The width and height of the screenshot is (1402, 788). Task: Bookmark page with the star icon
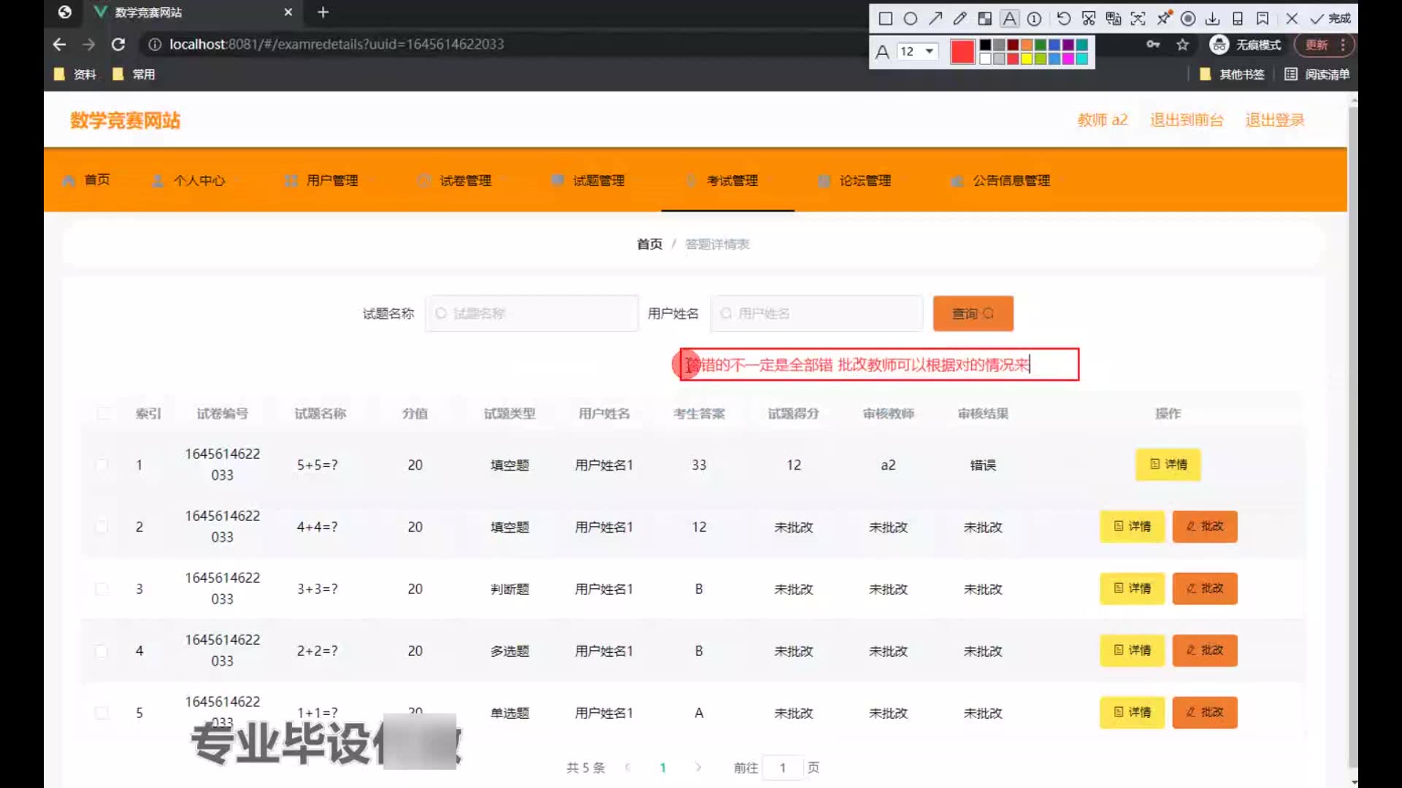click(x=1183, y=45)
